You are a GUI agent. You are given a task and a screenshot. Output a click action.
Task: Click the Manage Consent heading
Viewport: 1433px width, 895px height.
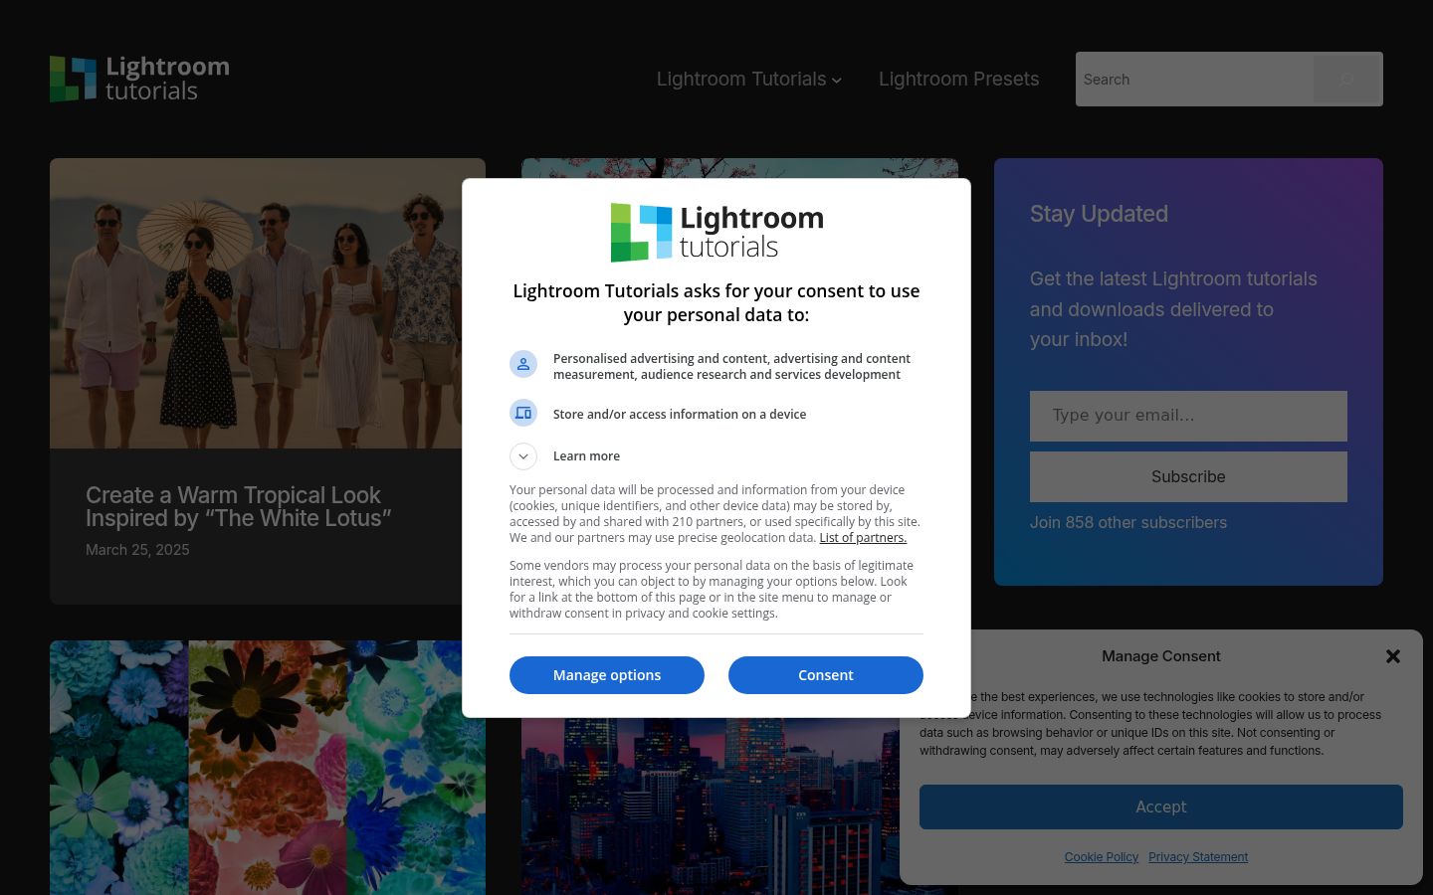coord(1161,656)
